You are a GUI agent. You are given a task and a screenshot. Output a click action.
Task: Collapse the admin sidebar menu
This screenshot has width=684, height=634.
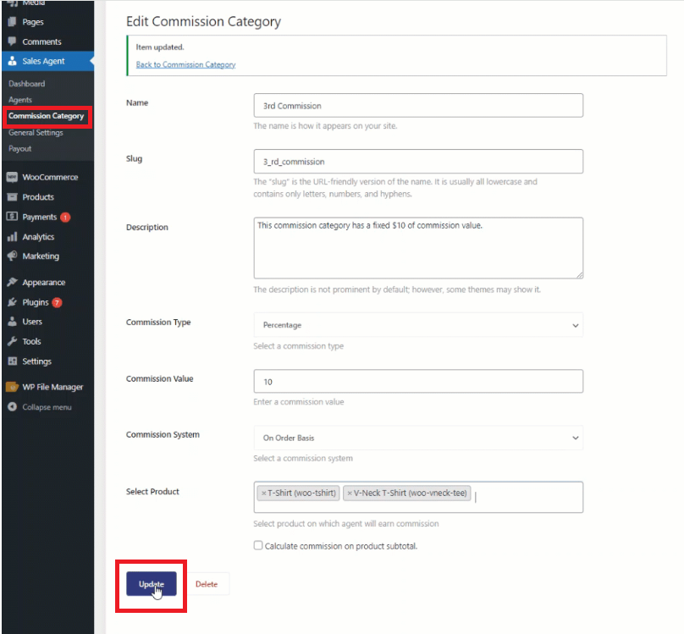[x=40, y=407]
